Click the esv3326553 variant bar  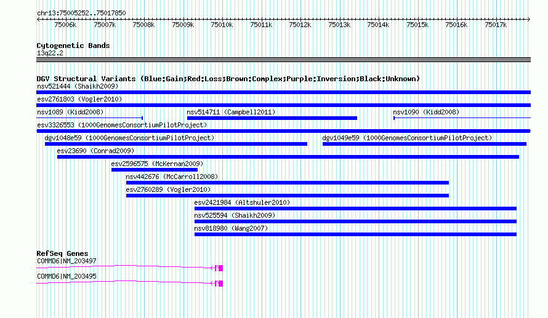coord(283,131)
